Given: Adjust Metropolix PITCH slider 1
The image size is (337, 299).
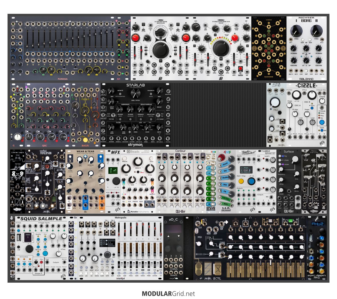Looking at the screenshot, I should (119, 230).
